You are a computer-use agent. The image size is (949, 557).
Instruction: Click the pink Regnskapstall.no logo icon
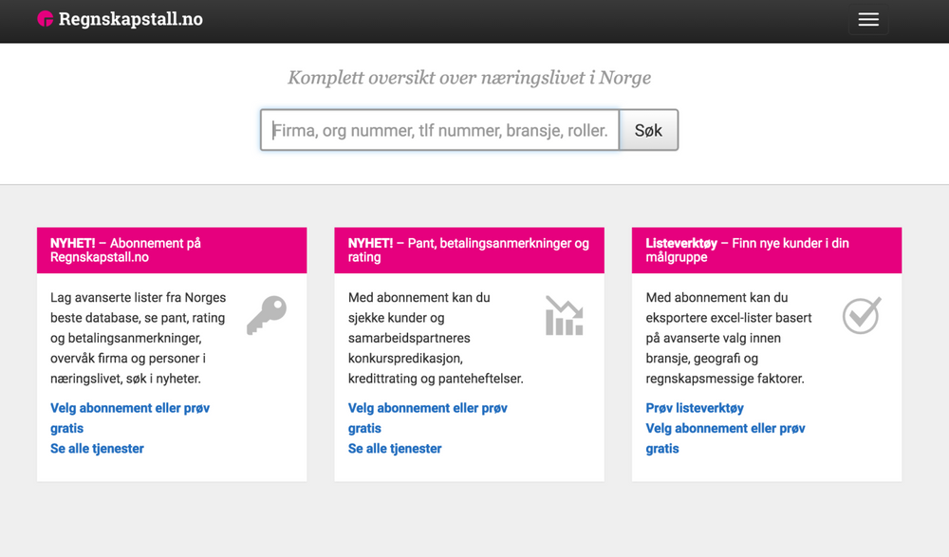tap(46, 19)
